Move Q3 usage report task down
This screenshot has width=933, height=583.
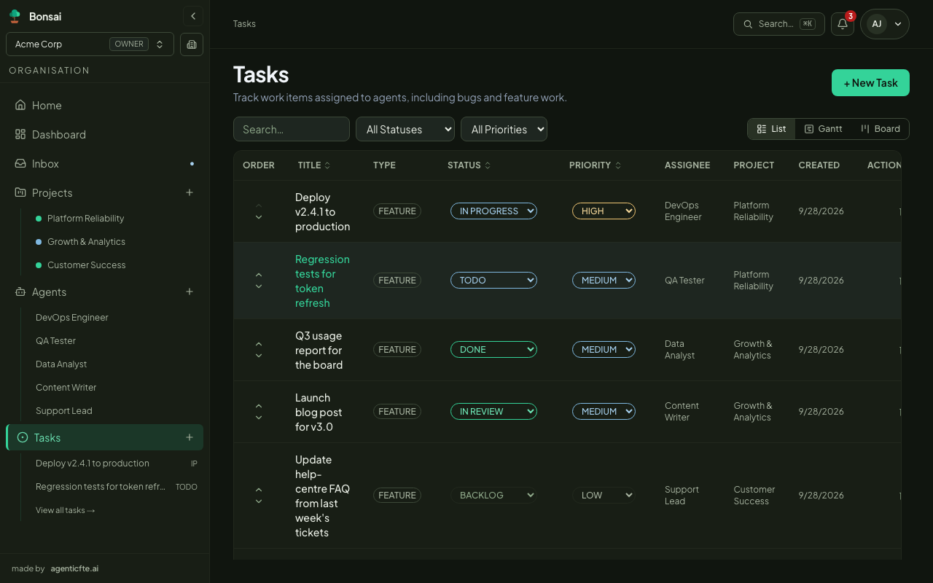259,356
